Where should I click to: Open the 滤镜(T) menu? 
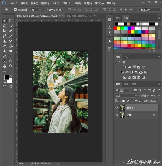(77, 3)
